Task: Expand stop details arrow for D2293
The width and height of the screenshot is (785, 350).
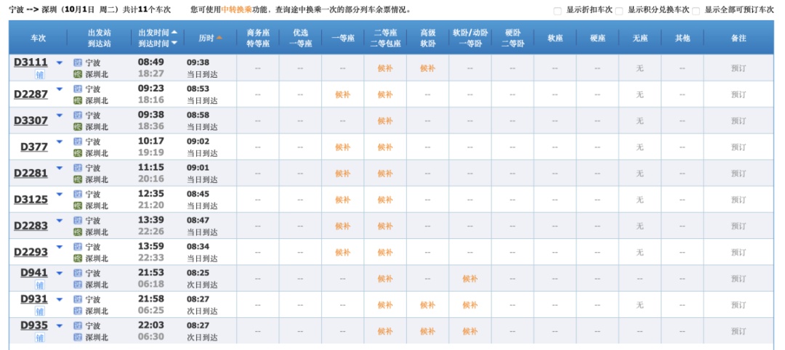Action: tap(60, 246)
